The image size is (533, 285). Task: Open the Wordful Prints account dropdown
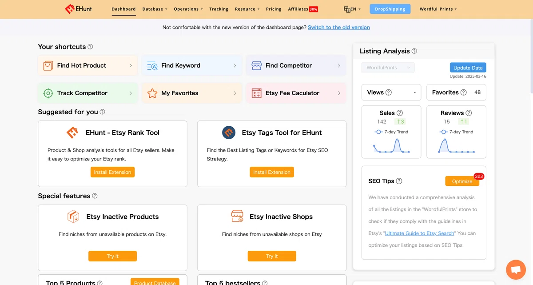coord(438,9)
